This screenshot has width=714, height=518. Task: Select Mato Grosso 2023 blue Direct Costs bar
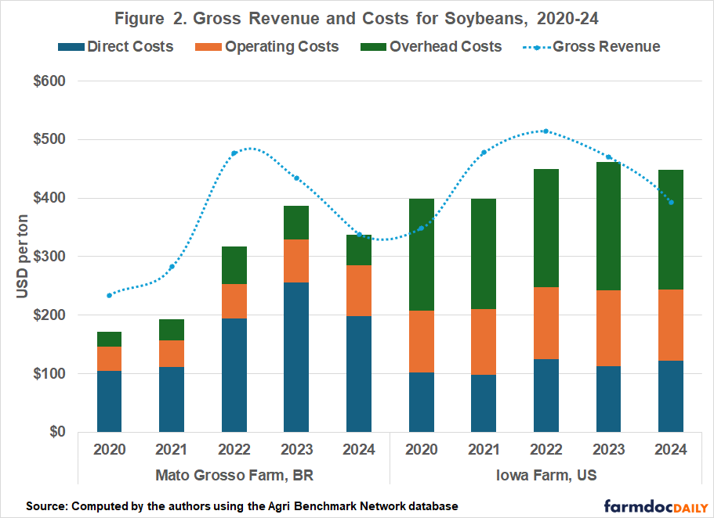[296, 357]
